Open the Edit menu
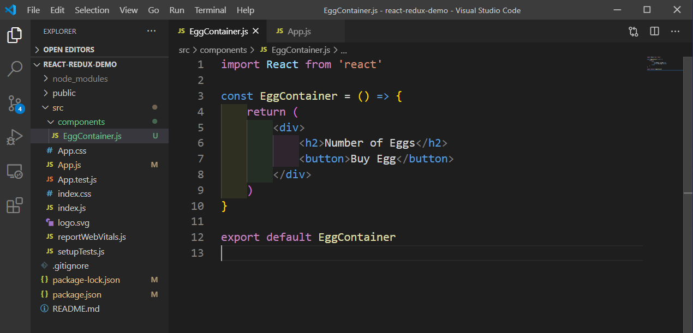This screenshot has width=693, height=333. (57, 10)
